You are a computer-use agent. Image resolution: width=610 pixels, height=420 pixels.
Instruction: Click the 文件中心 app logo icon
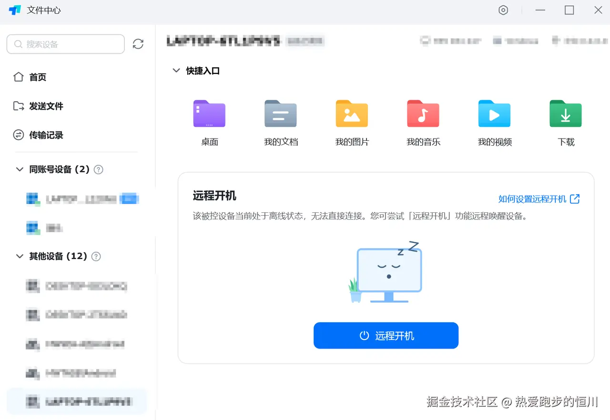coord(13,10)
